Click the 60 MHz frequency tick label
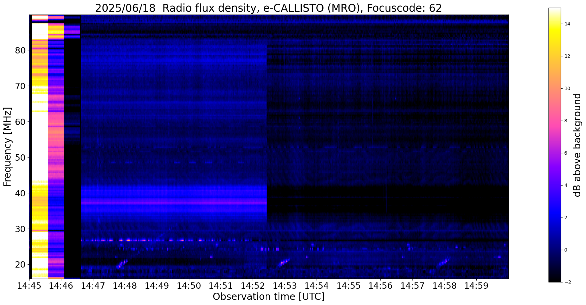Viewport: 586px width, 305px height. 20,122
